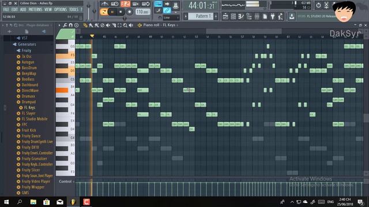Adjust the master volume slider
The height and width of the screenshot is (207, 369).
88,11
